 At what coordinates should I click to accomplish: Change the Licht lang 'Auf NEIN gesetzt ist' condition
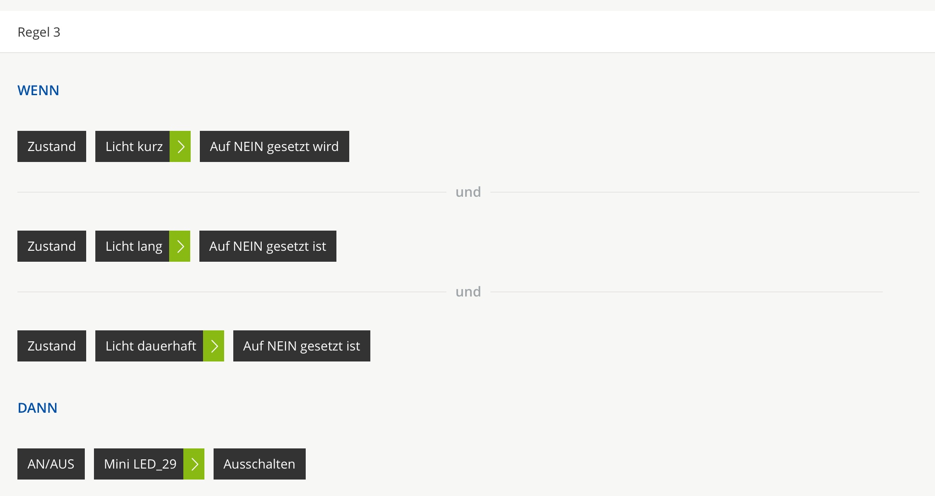click(268, 246)
